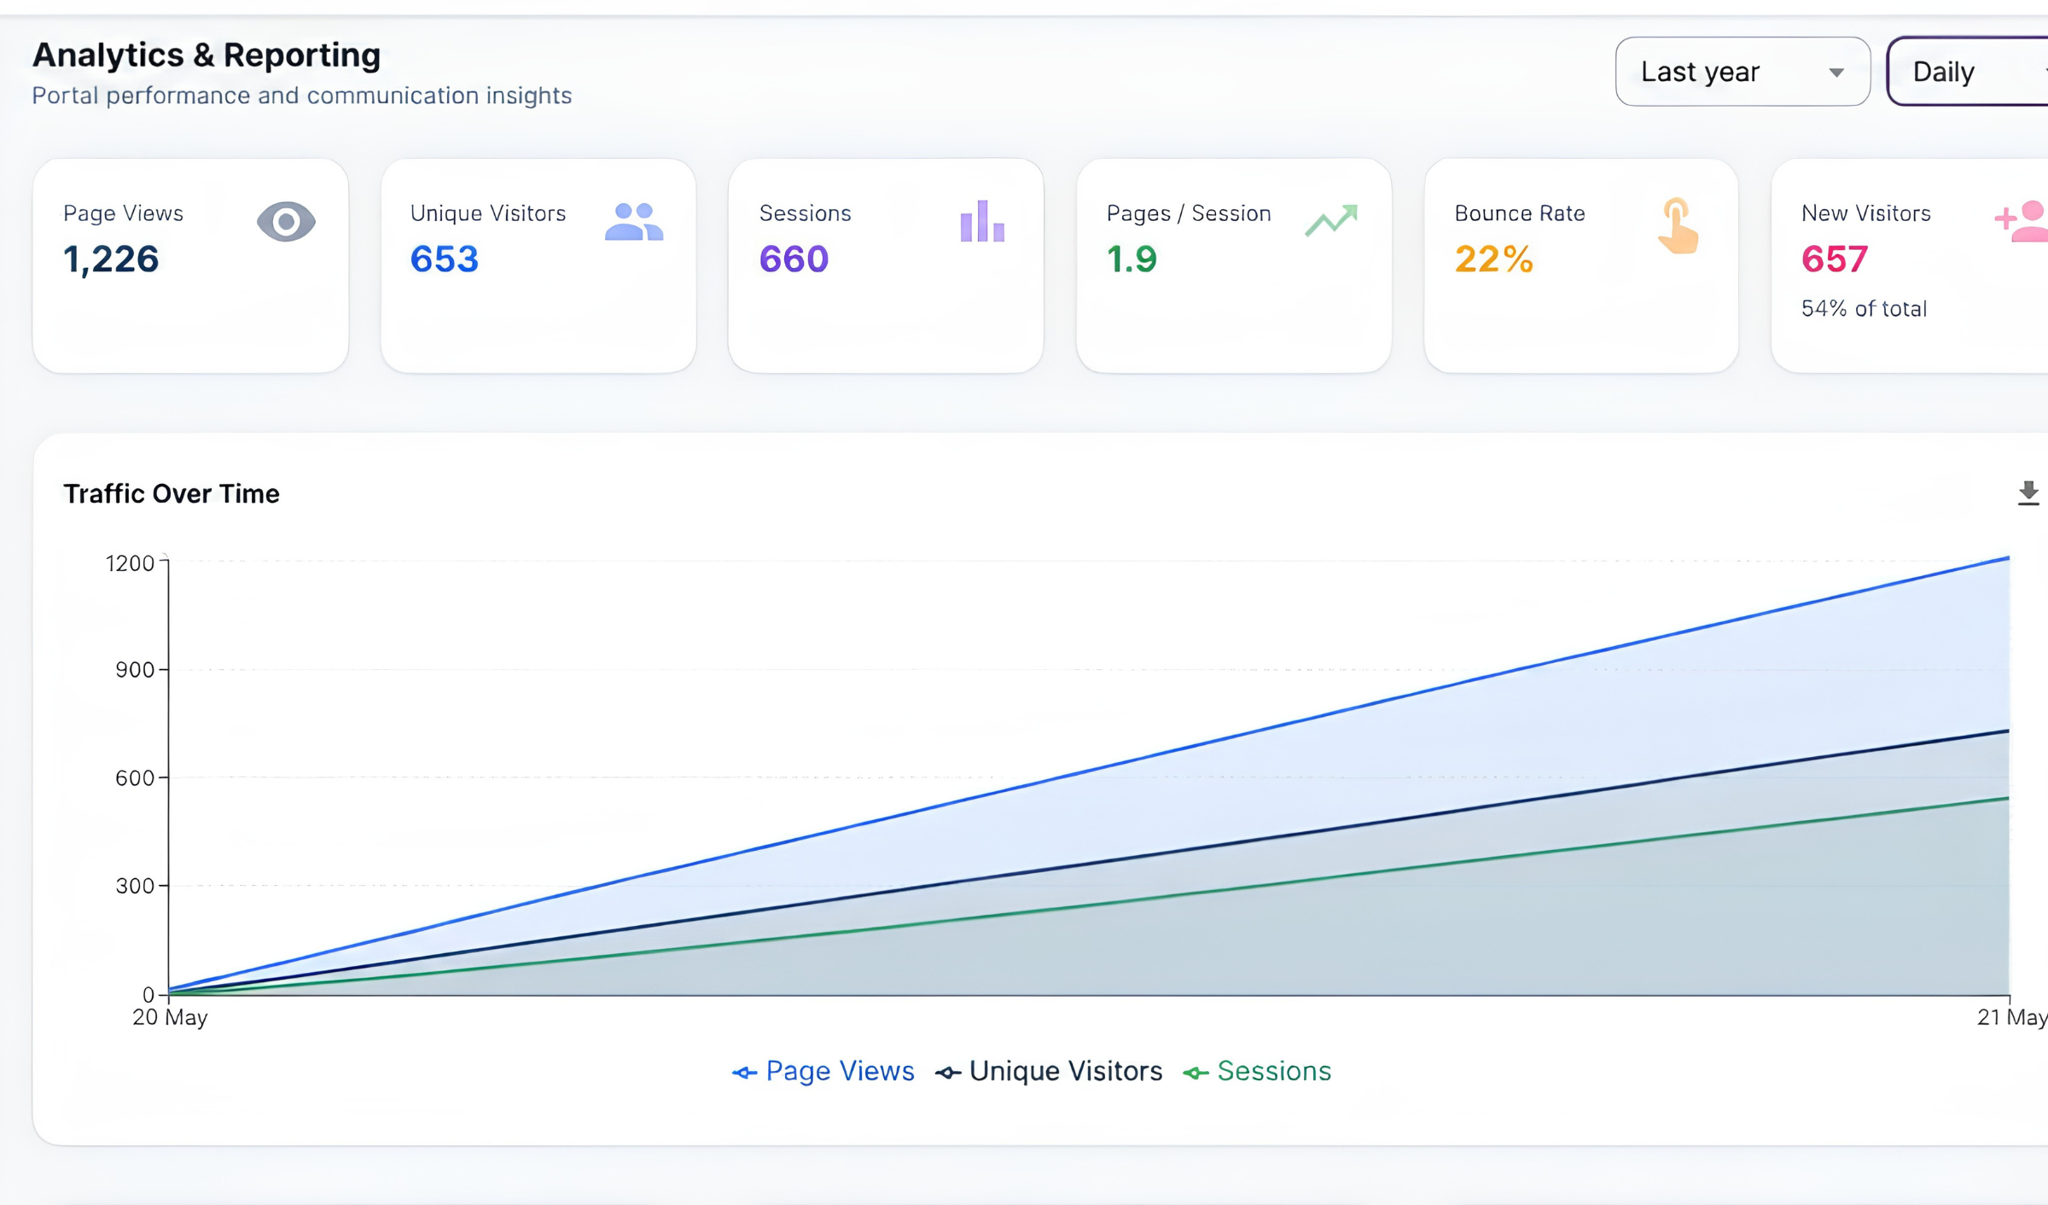Viewport: 2048px width, 1205px height.
Task: Click the trending arrow icon on Pages / Session card
Action: tap(1331, 220)
